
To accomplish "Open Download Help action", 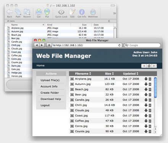I will [x=51, y=99].
